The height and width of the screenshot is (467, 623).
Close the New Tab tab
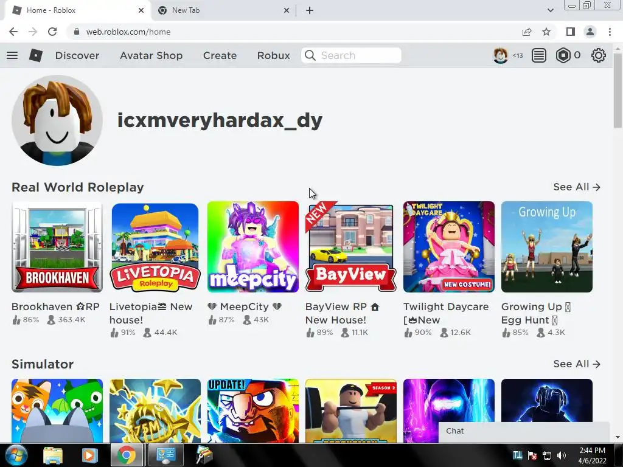287,10
